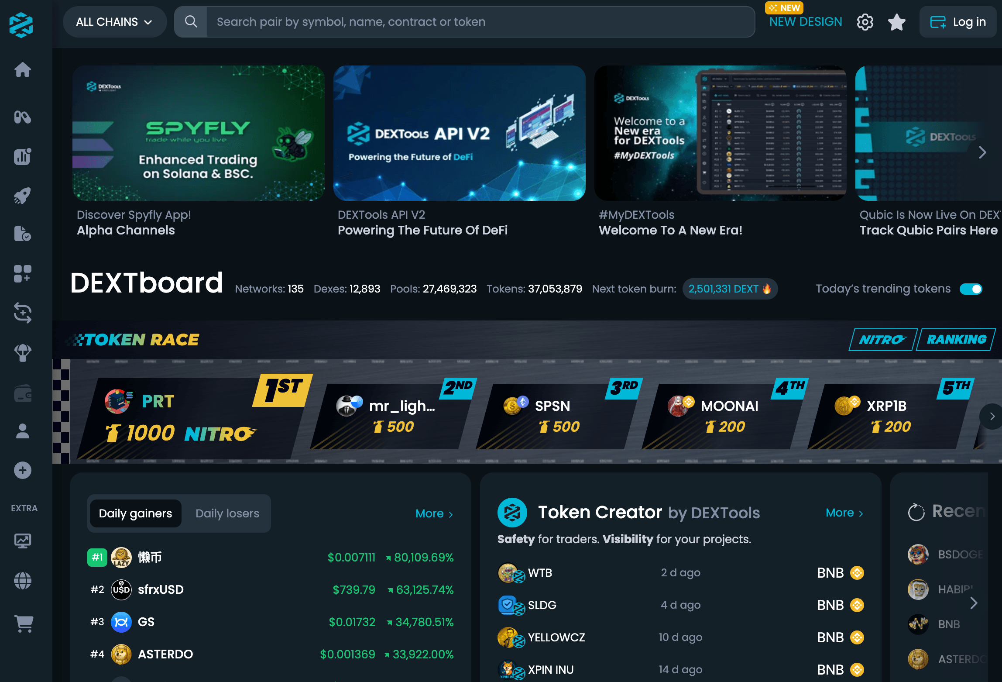This screenshot has height=682, width=1002.
Task: Open the Pair Explorer sidebar icon
Action: 23,117
